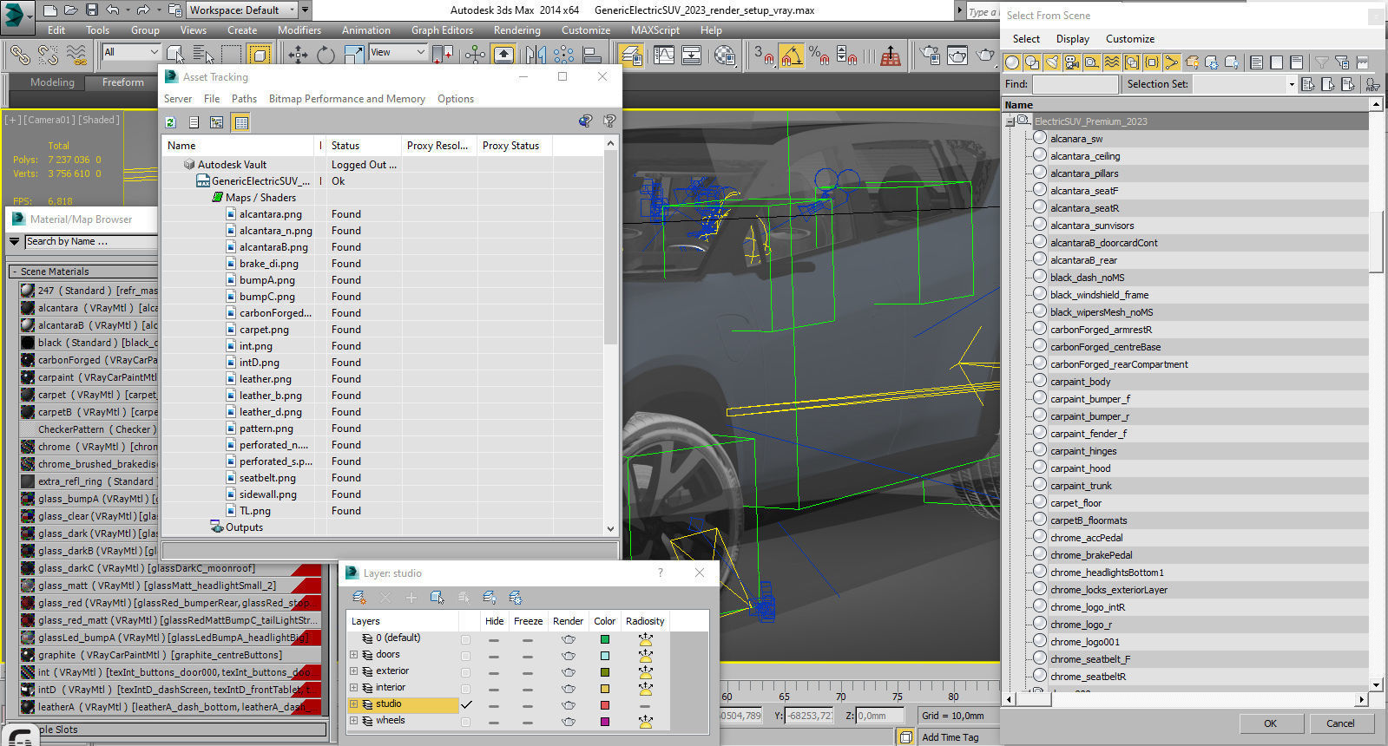Click Toggle Layer Manager icon in main toolbar
This screenshot has width=1388, height=746.
pos(631,56)
